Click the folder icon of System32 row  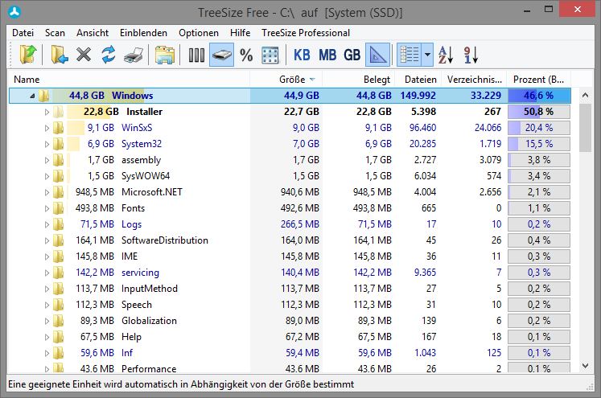58,144
